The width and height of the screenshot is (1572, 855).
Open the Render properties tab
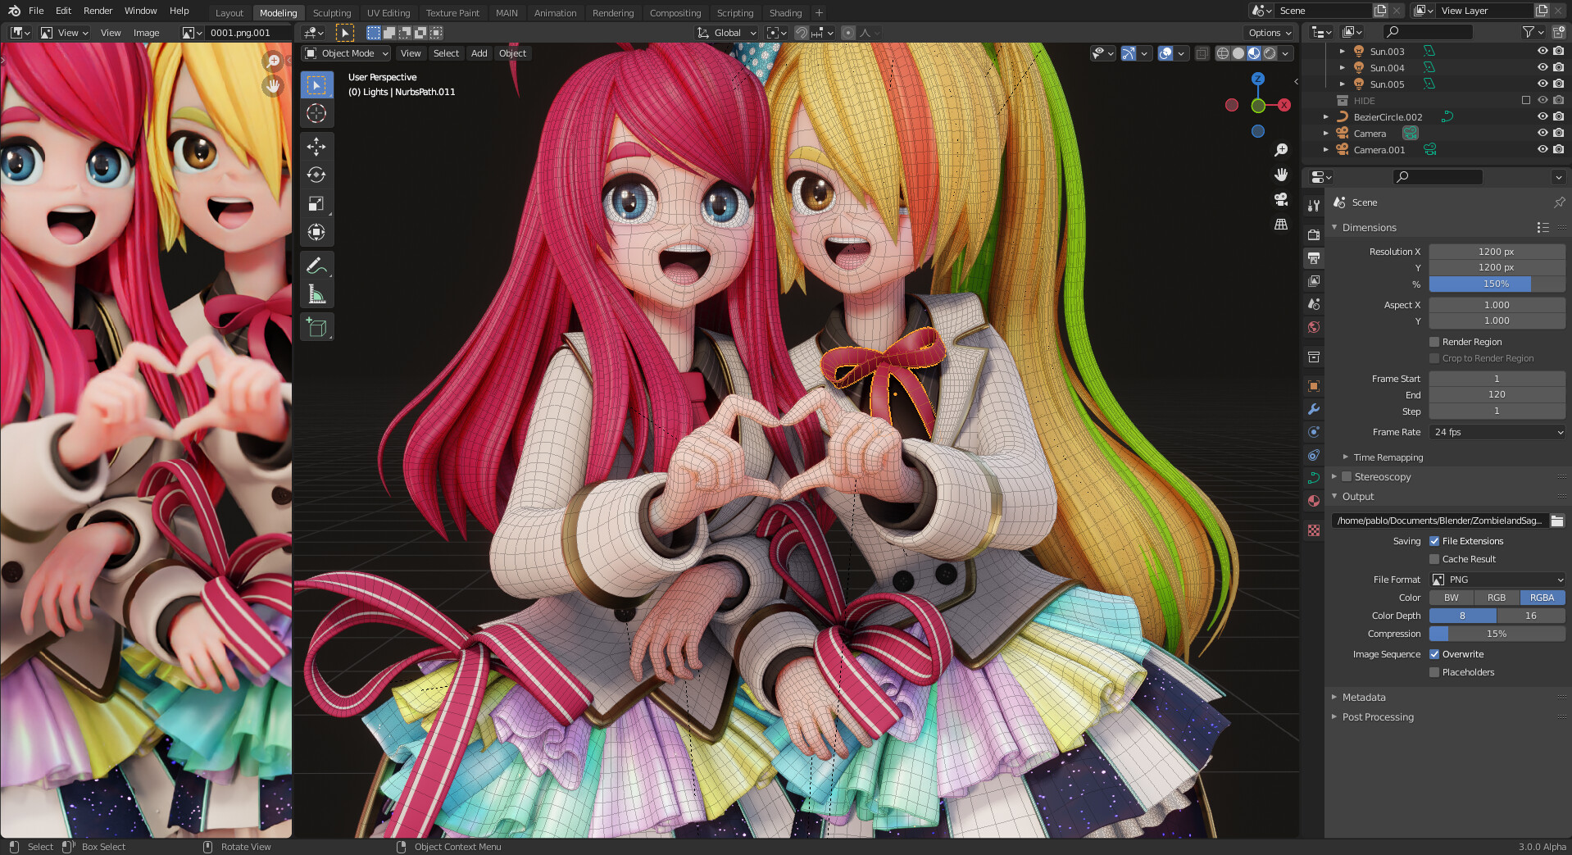[1314, 235]
